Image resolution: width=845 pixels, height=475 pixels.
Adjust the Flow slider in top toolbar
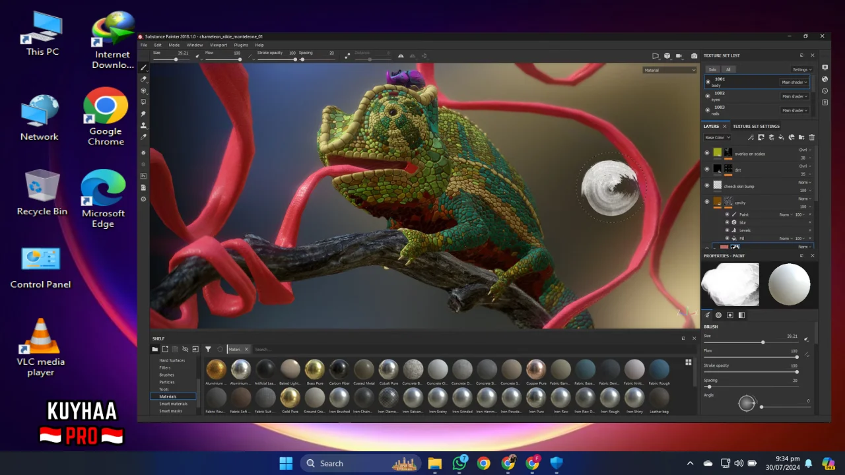[x=222, y=59]
